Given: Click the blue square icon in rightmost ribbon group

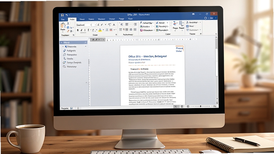Looking at the screenshot, I should 187,26.
